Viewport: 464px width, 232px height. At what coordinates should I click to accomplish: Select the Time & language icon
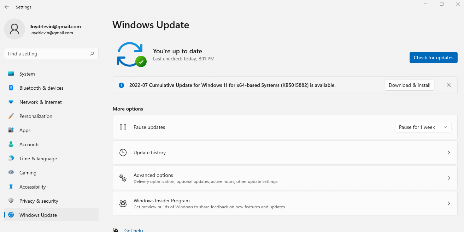pyautogui.click(x=11, y=159)
